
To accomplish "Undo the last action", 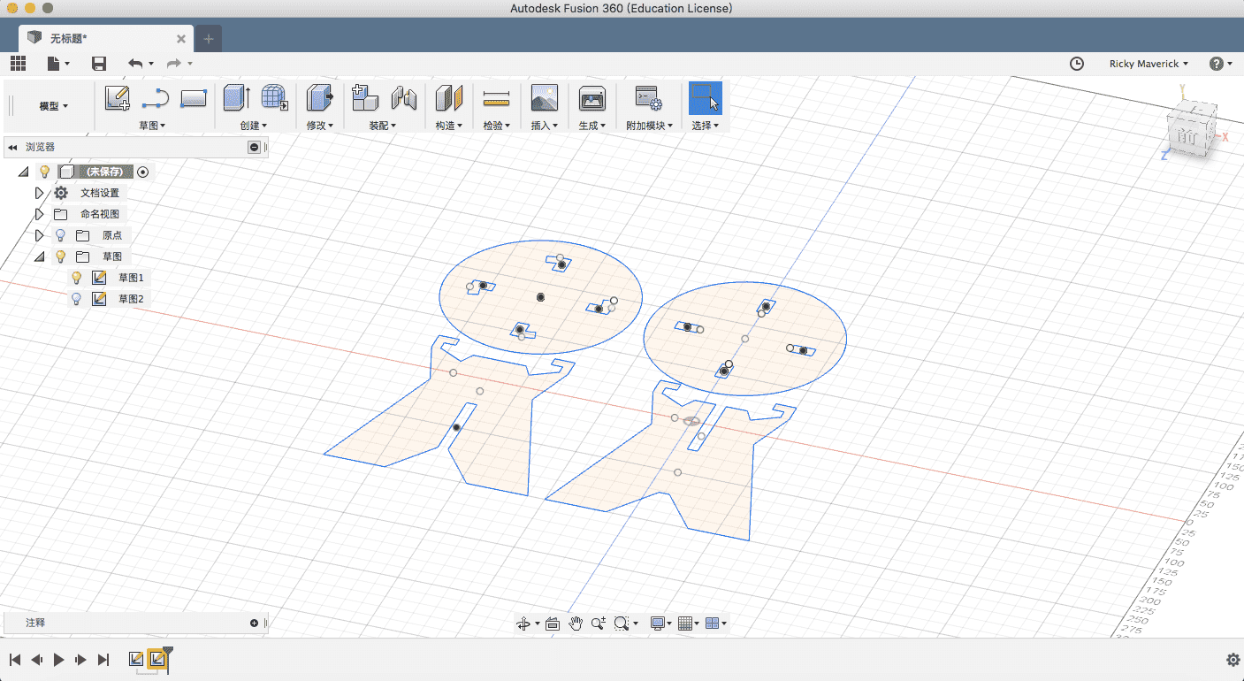I will pyautogui.click(x=135, y=63).
